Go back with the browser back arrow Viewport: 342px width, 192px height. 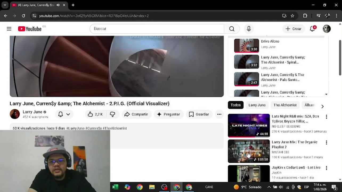click(6, 16)
